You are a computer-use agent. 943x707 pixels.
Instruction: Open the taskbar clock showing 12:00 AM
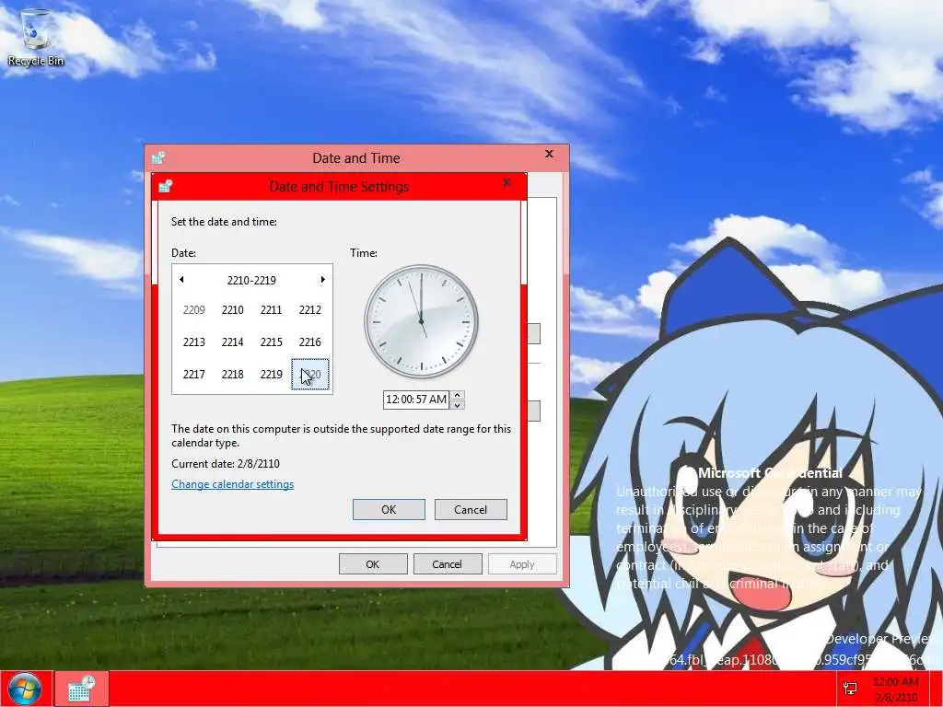tap(895, 689)
